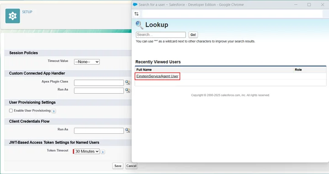This screenshot has height=174, width=329.
Task: Show info for Enable User Provisioning
Action: click(54, 111)
